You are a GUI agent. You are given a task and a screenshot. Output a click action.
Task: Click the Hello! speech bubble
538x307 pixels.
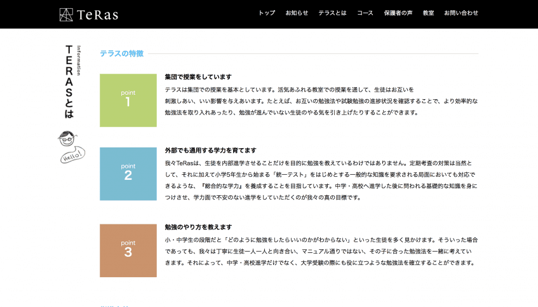(x=73, y=155)
